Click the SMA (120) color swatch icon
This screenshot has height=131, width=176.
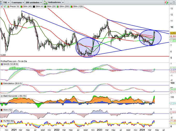(x=71, y=7)
